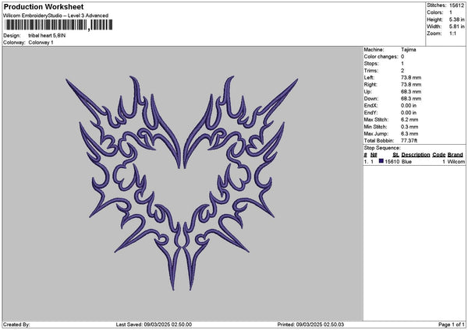This screenshot has width=468, height=330.
Task: Select the Blue thread row in stop sequence
Action: coord(413,162)
